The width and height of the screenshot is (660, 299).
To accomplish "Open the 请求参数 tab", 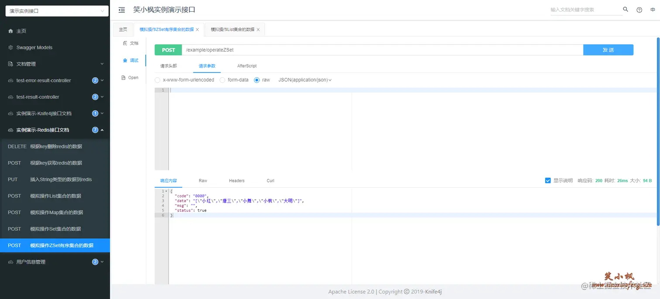I will click(207, 66).
